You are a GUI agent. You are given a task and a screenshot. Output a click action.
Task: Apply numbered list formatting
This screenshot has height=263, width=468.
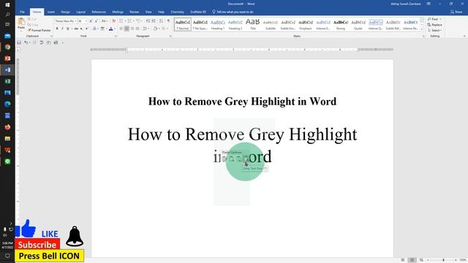point(130,21)
